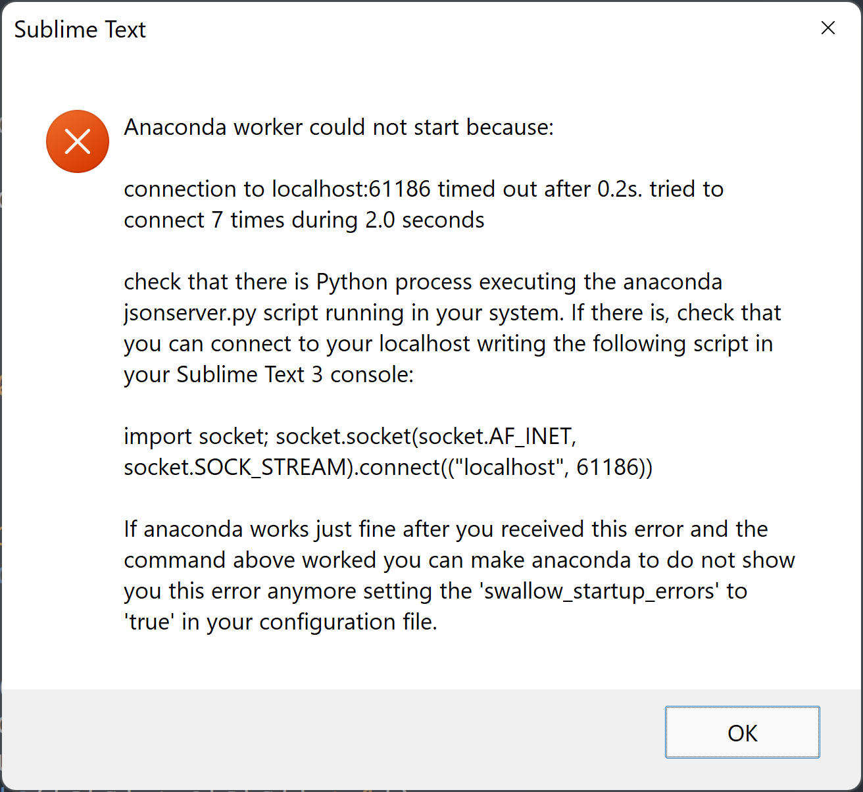The width and height of the screenshot is (863, 792).
Task: Click the localhost:61186 address in the message
Action: tap(350, 189)
